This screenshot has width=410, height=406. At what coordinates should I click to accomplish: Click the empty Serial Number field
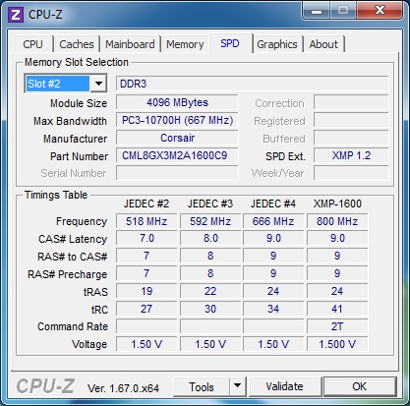click(177, 173)
